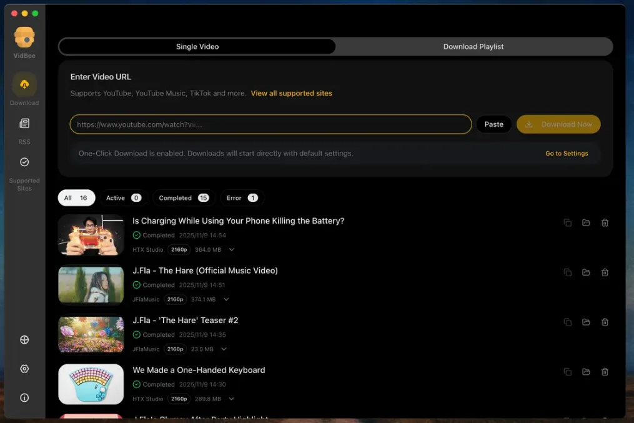Screen dimensions: 634x423
Task: Expand details for Is Charging While Using video
Action: tap(232, 249)
